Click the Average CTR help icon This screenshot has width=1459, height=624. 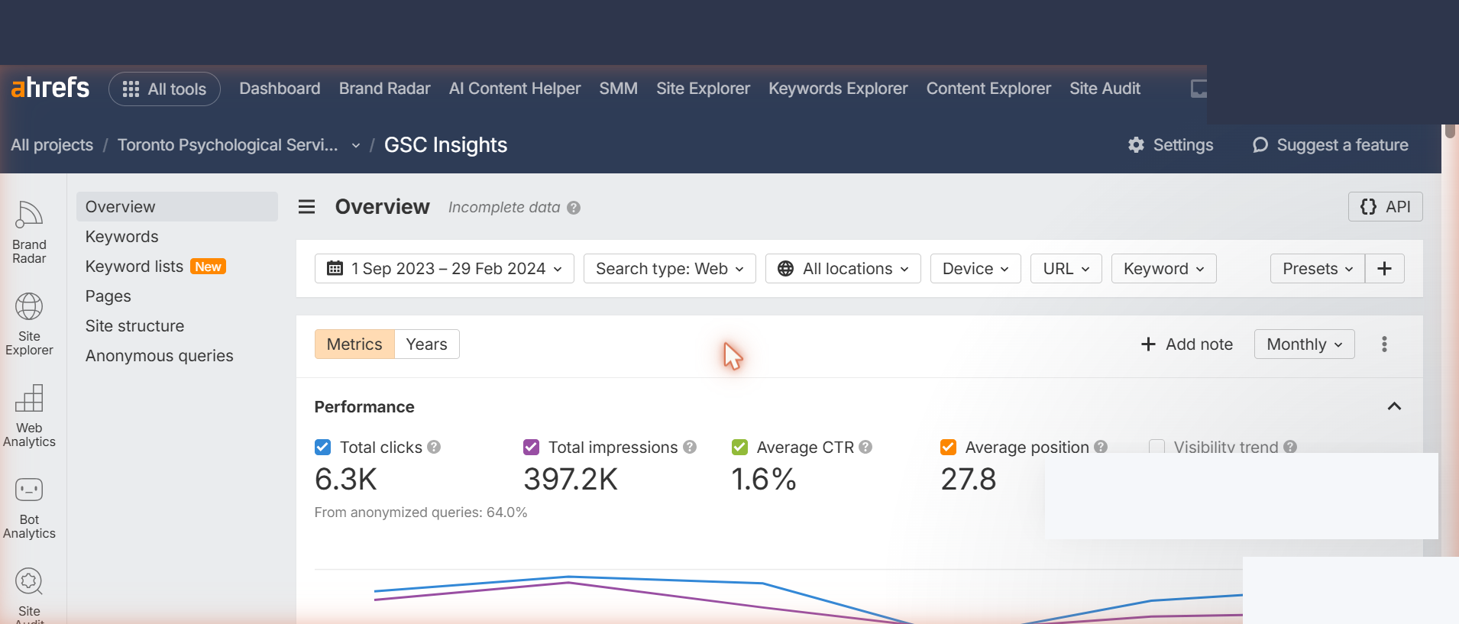tap(865, 447)
